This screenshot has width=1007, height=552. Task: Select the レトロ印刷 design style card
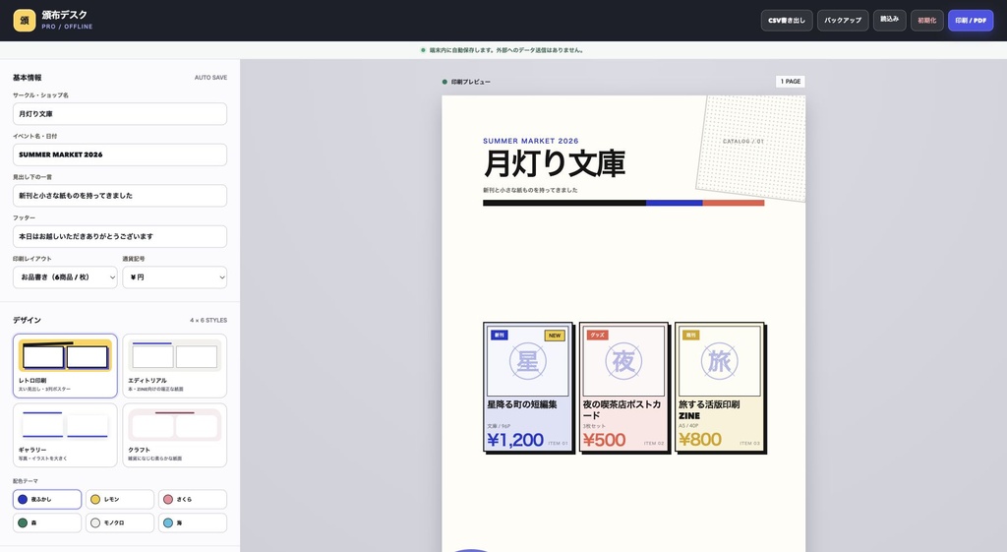(65, 366)
